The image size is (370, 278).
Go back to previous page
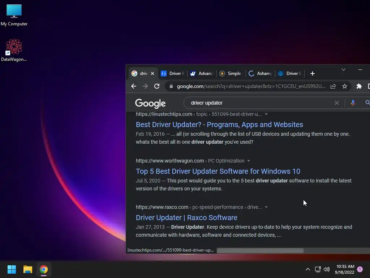pyautogui.click(x=134, y=86)
